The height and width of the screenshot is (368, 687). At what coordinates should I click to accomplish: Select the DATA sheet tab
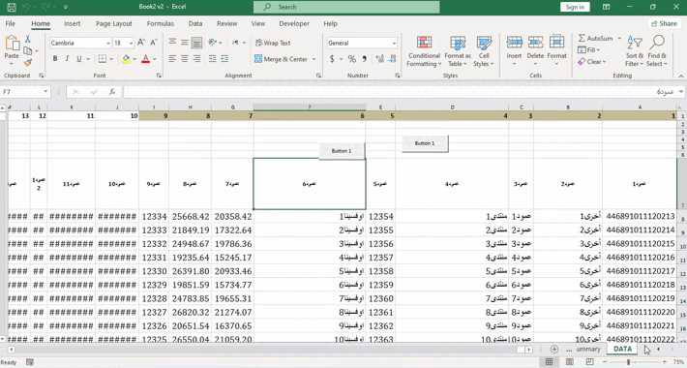(x=622, y=350)
